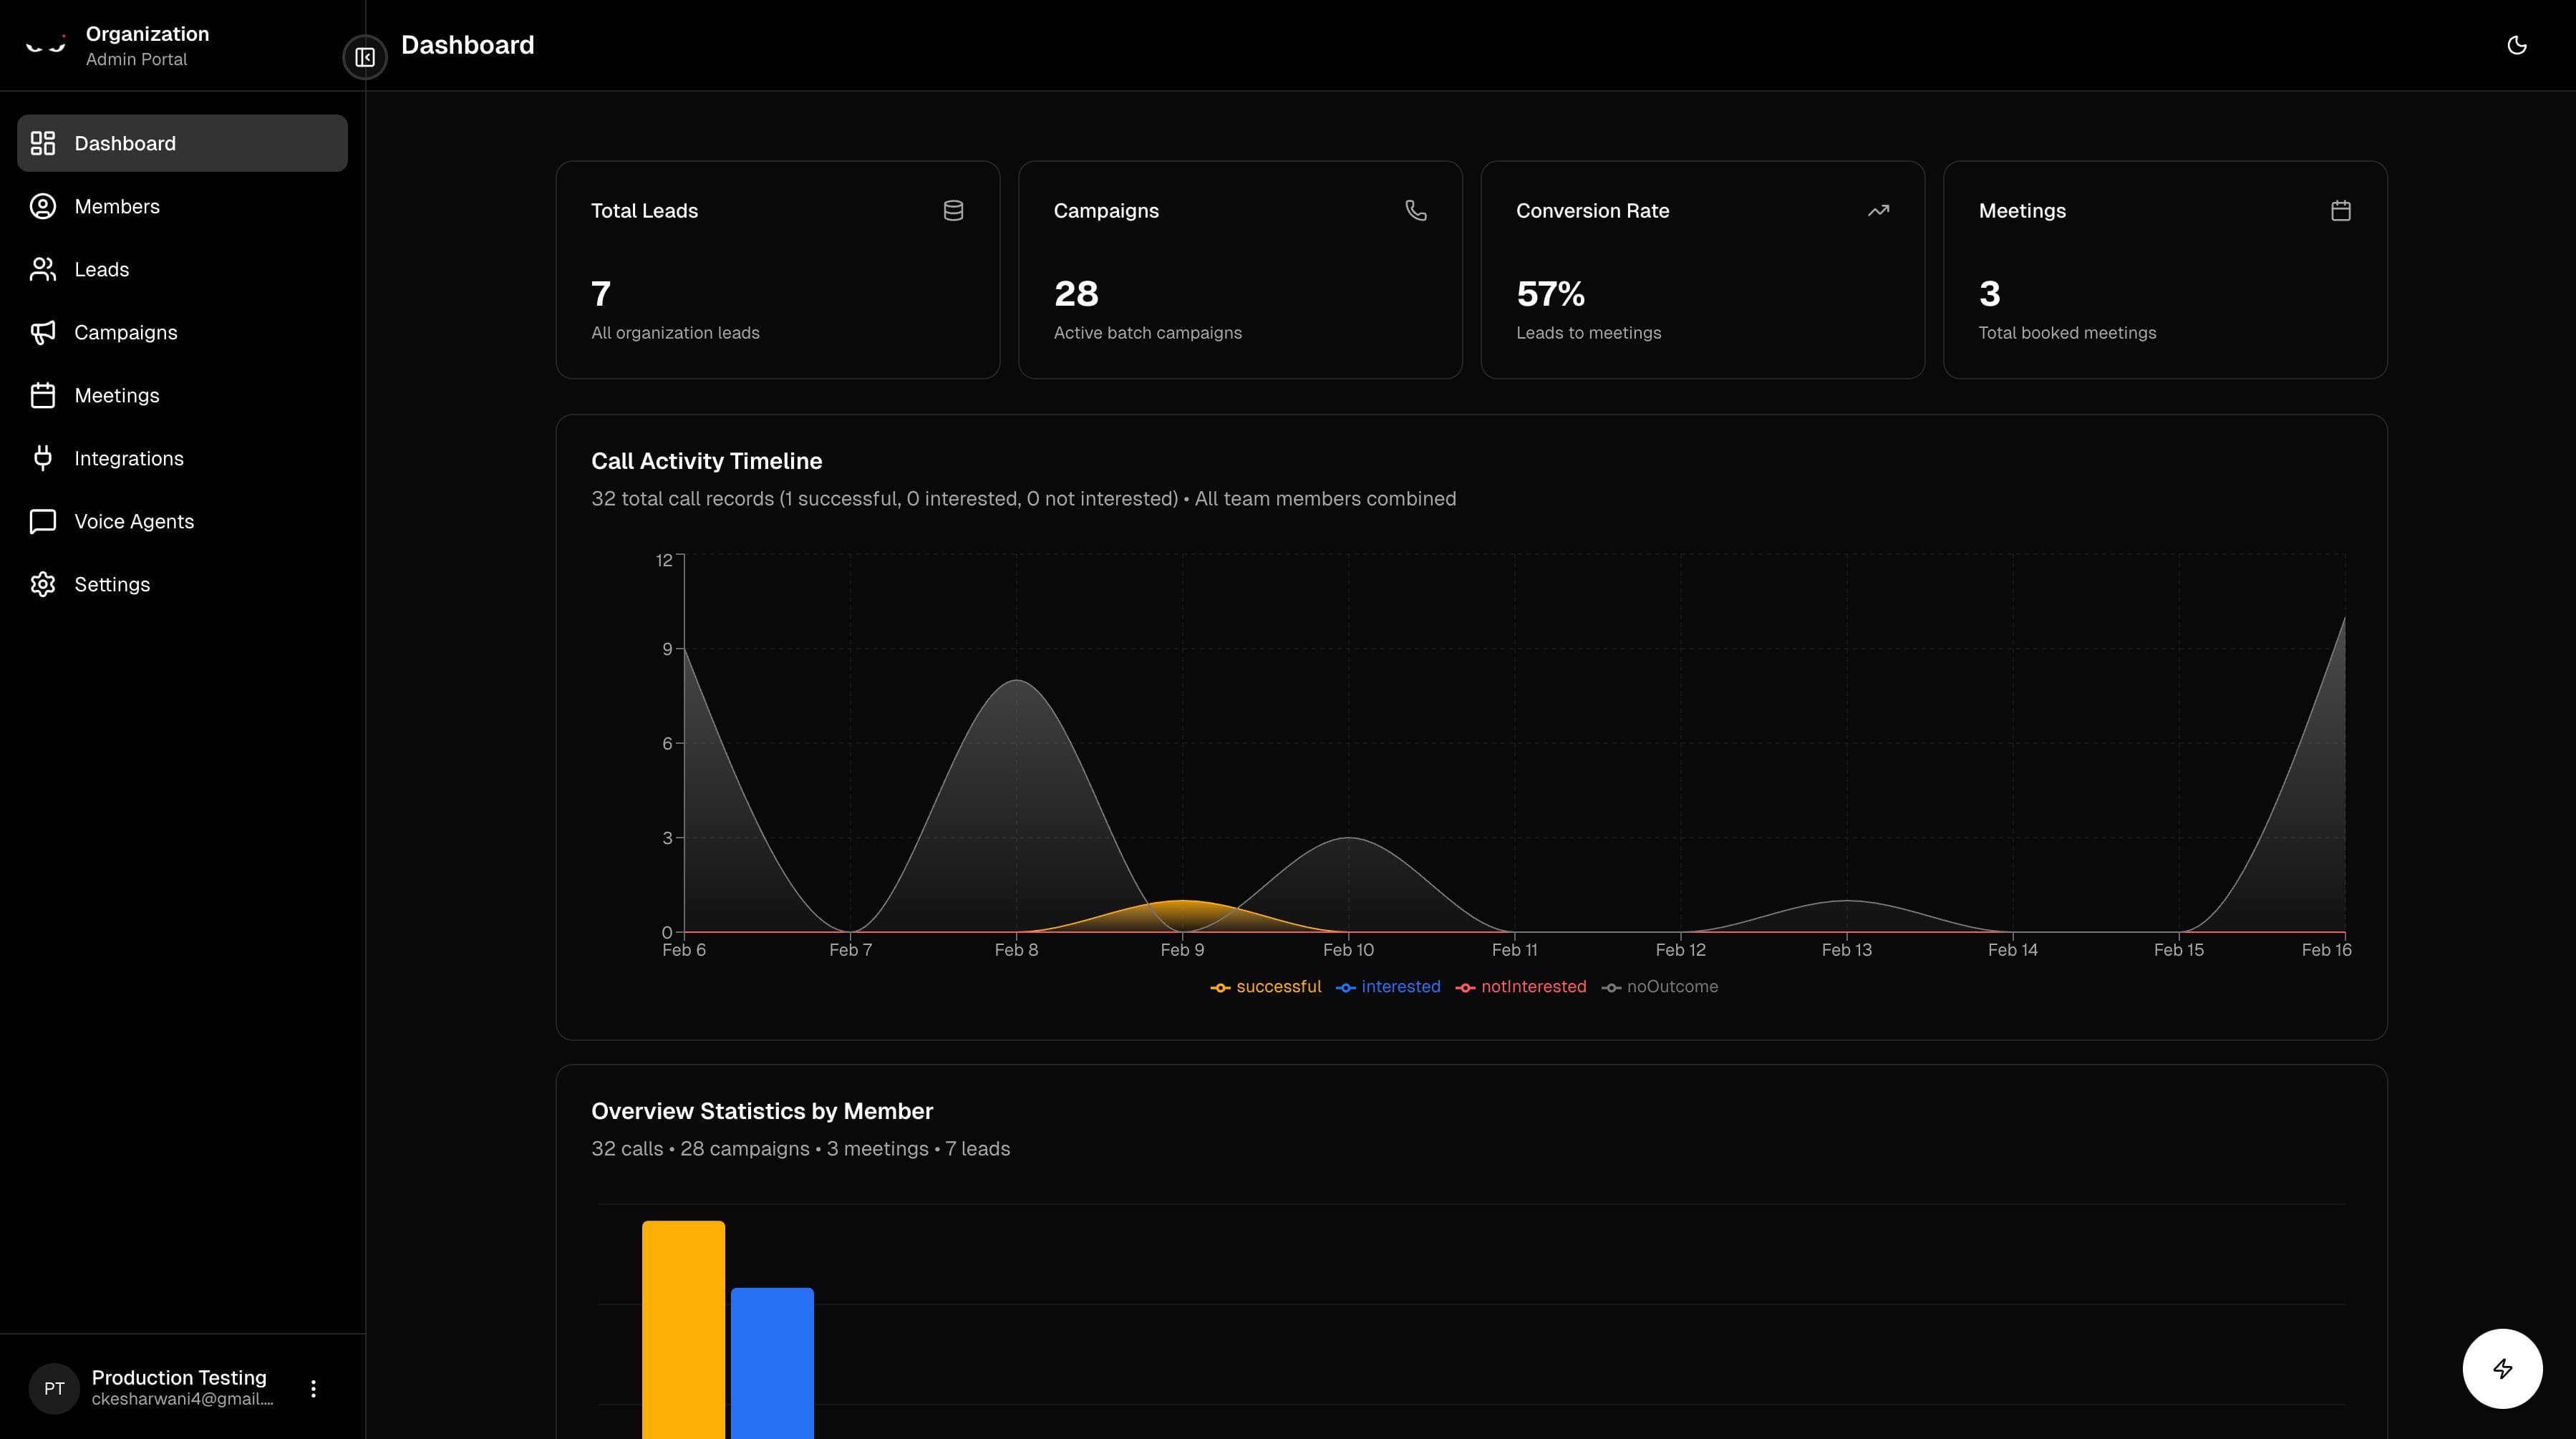The image size is (2576, 1439).
Task: Open Meetings from the sidebar navigation
Action: pyautogui.click(x=117, y=395)
